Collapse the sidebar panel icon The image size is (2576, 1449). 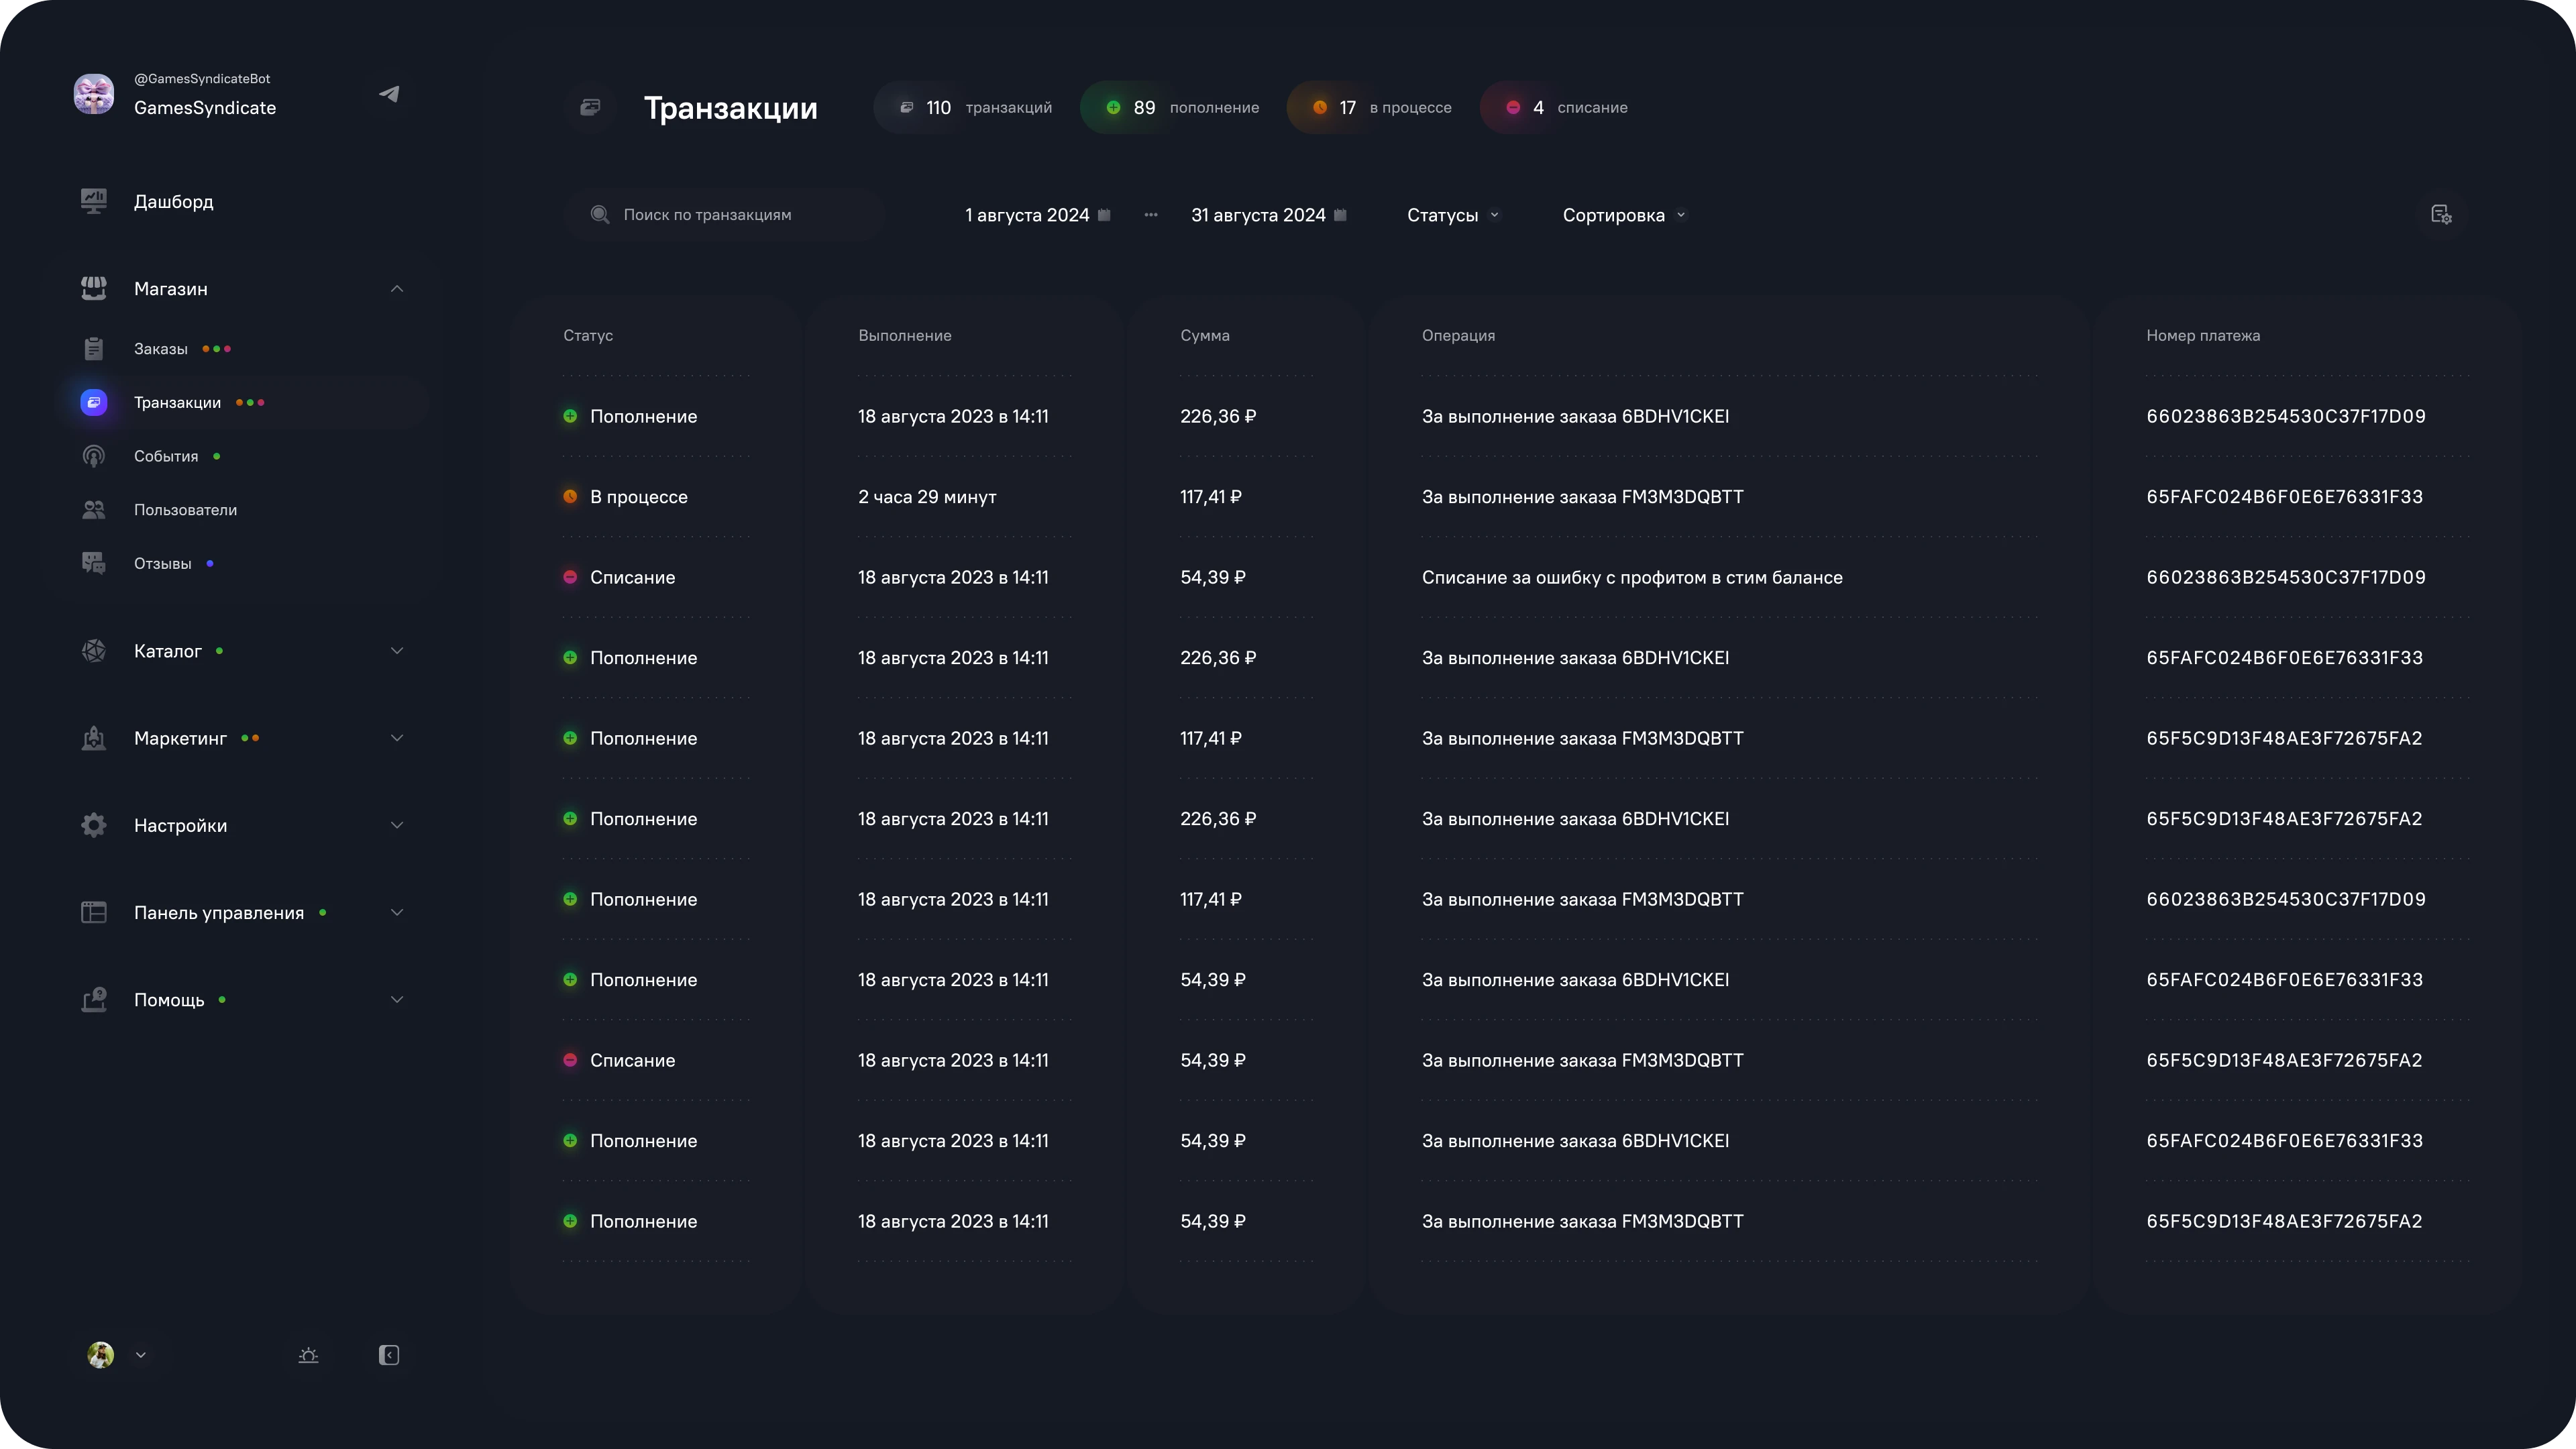coord(389,1355)
